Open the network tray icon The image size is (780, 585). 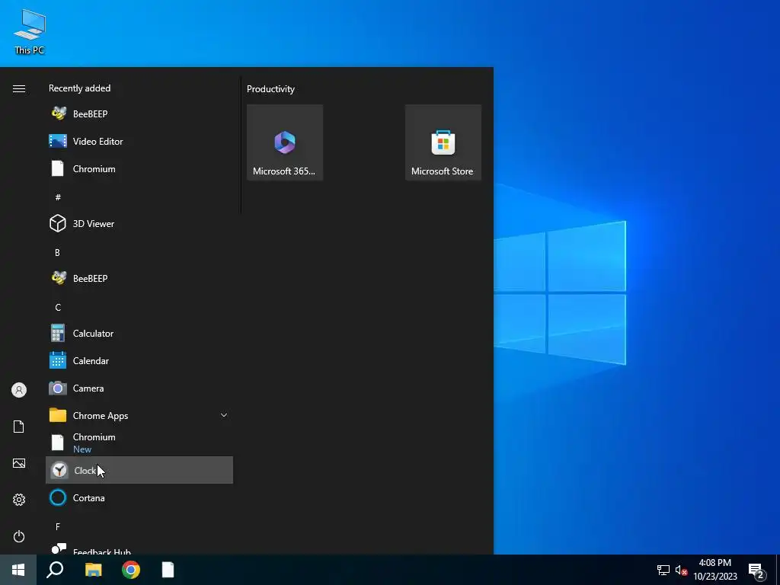click(x=663, y=570)
